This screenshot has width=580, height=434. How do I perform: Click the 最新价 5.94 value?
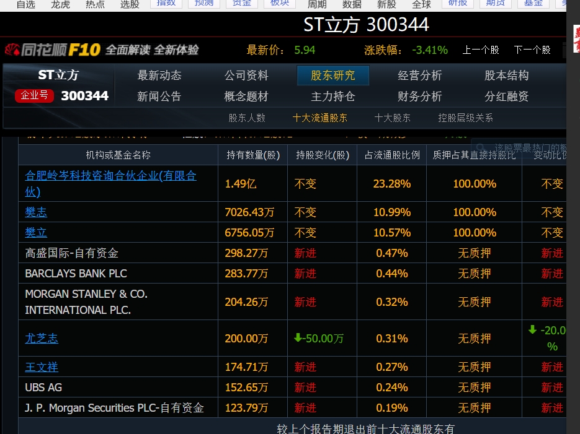pyautogui.click(x=305, y=50)
